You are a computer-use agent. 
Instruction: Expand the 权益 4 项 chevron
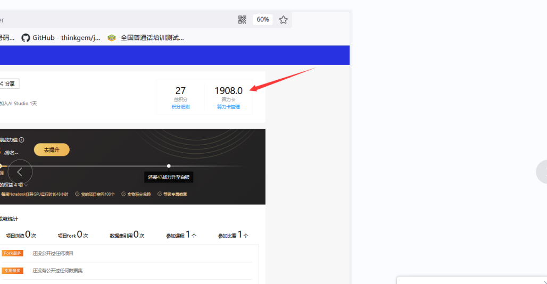coord(27,185)
